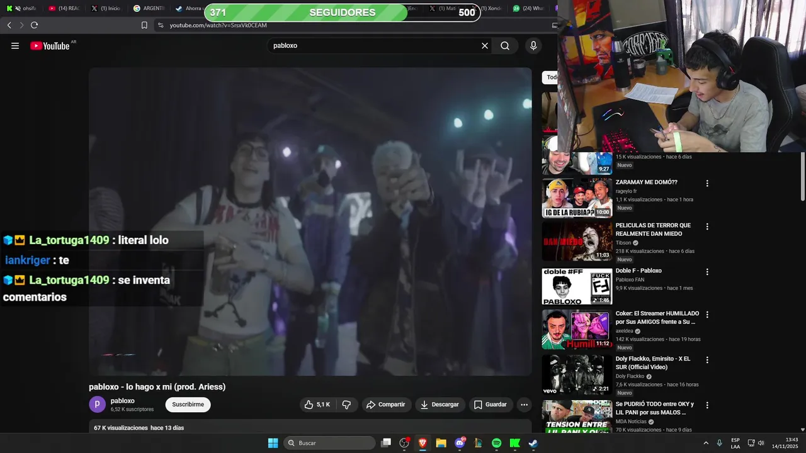Switch to the Ahorra Steam tab
This screenshot has height=453, width=806.
pyautogui.click(x=188, y=8)
